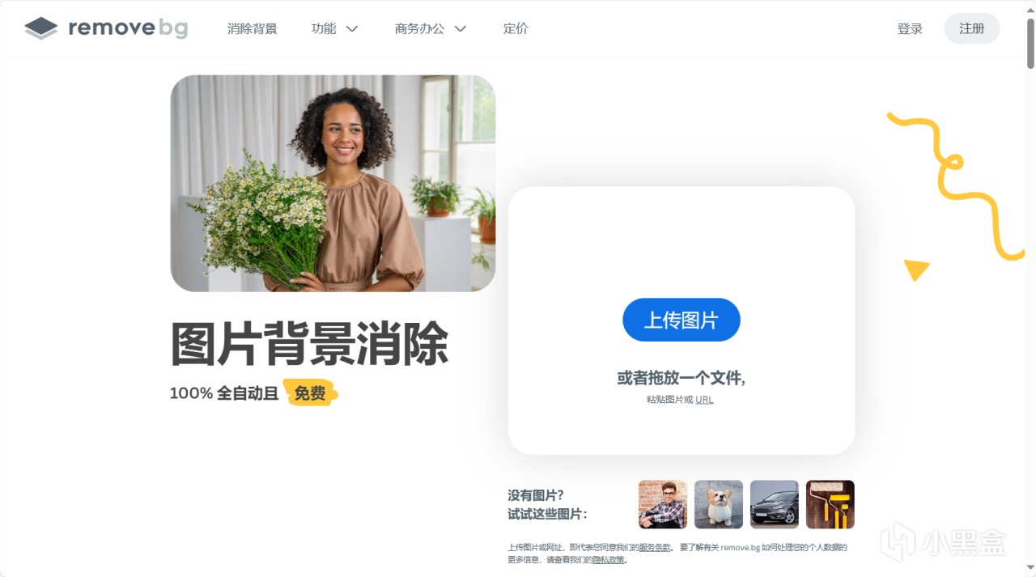Click the 登录 login link
The width and height of the screenshot is (1036, 577).
(x=910, y=28)
